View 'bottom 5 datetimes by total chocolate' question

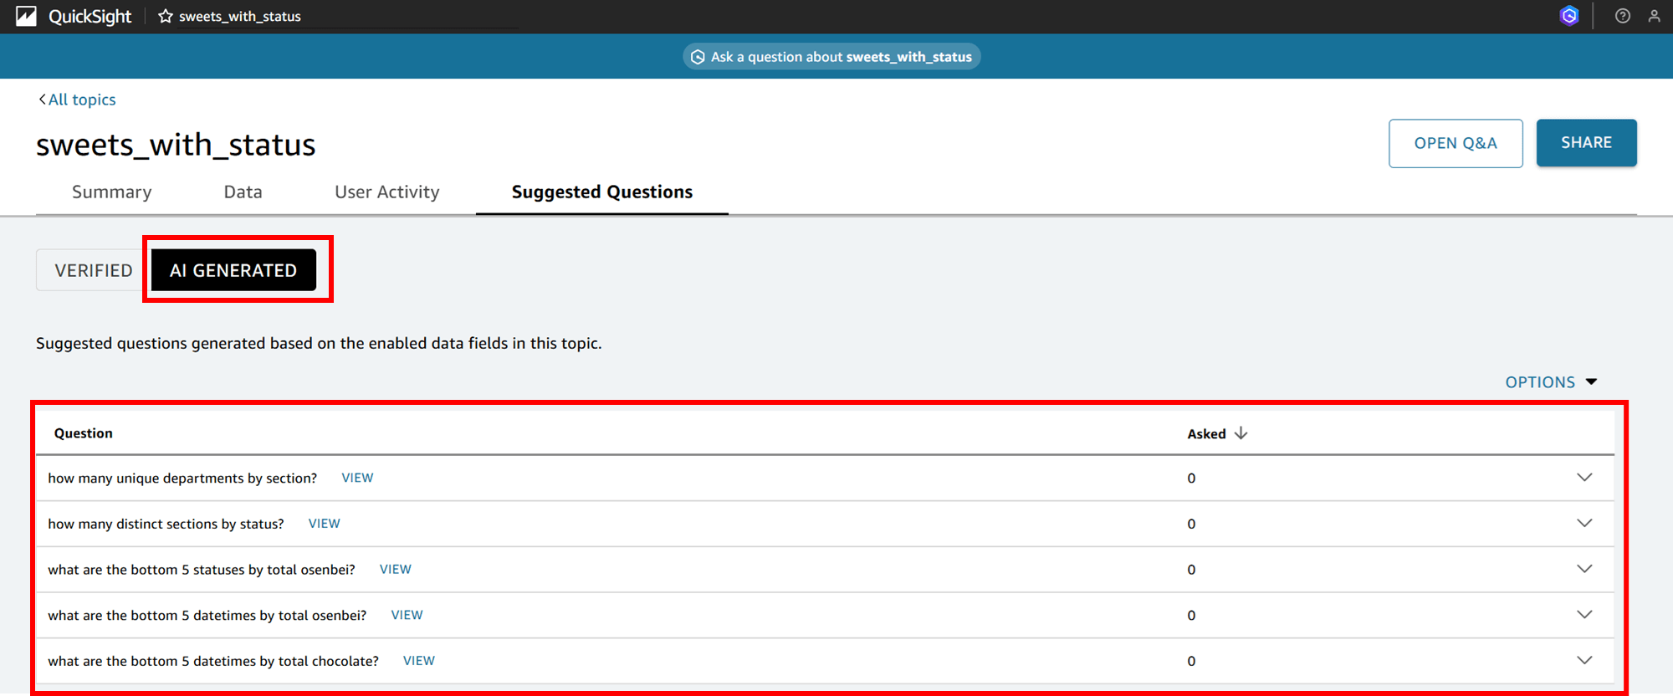[x=419, y=661]
